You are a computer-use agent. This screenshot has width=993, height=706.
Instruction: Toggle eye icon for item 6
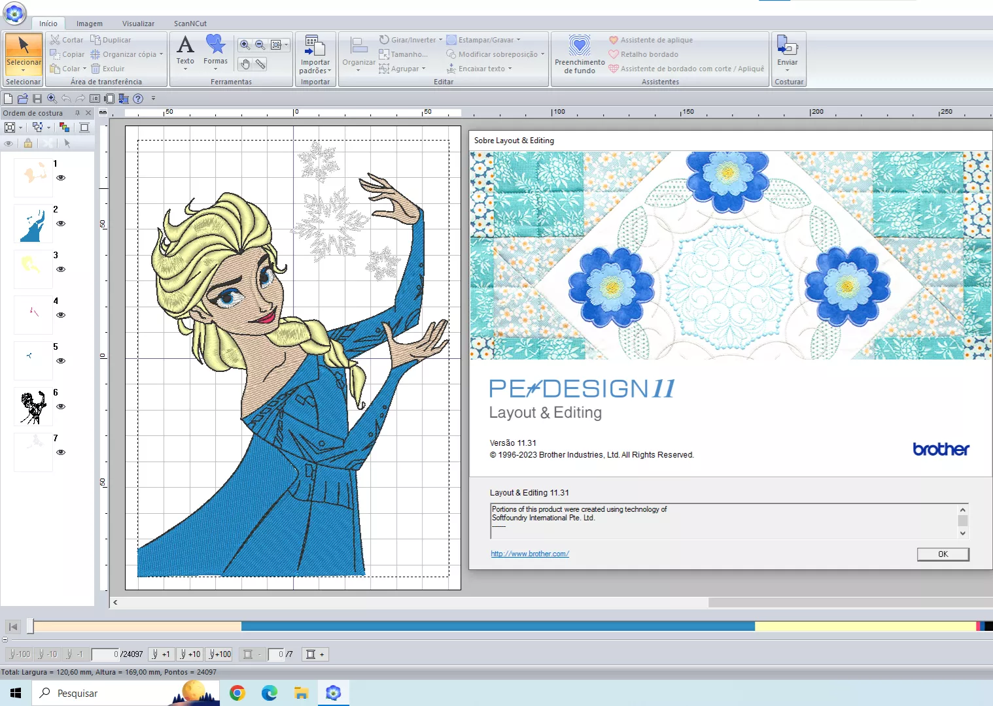[61, 407]
